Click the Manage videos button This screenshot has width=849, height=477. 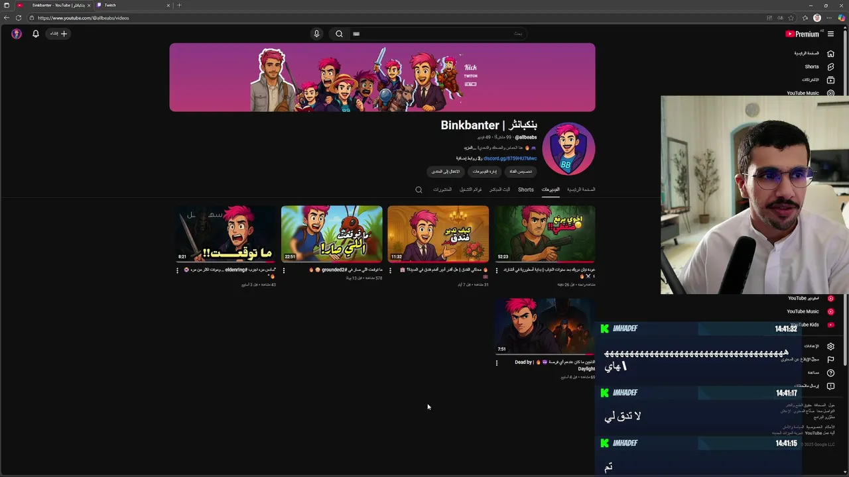(484, 172)
